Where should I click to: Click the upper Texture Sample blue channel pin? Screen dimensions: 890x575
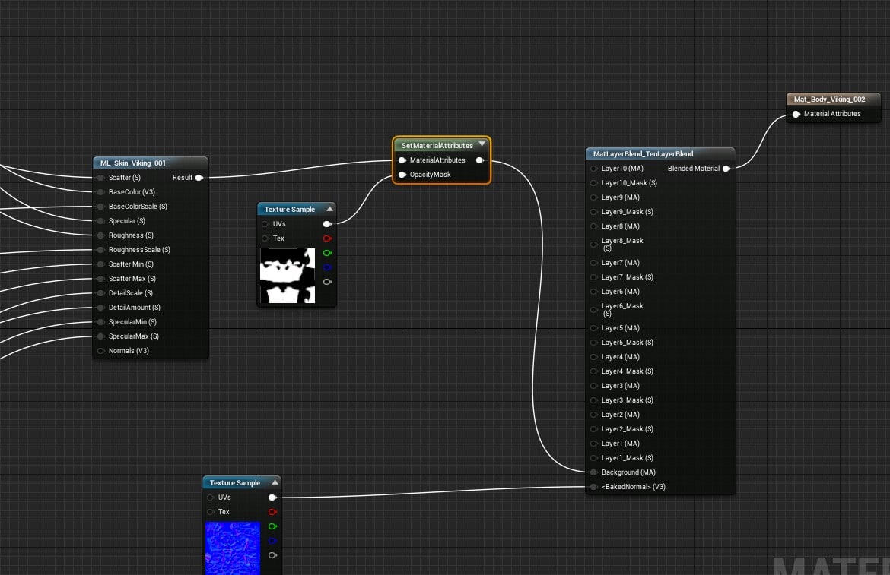point(328,267)
